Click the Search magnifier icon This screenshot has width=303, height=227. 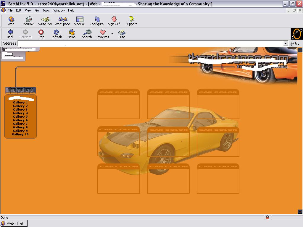click(x=87, y=34)
